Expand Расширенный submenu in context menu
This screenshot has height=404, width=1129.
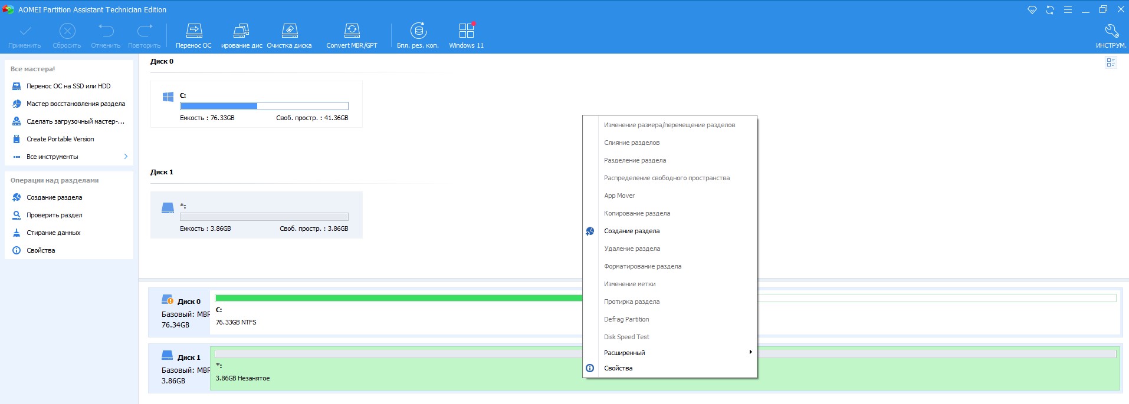point(669,353)
